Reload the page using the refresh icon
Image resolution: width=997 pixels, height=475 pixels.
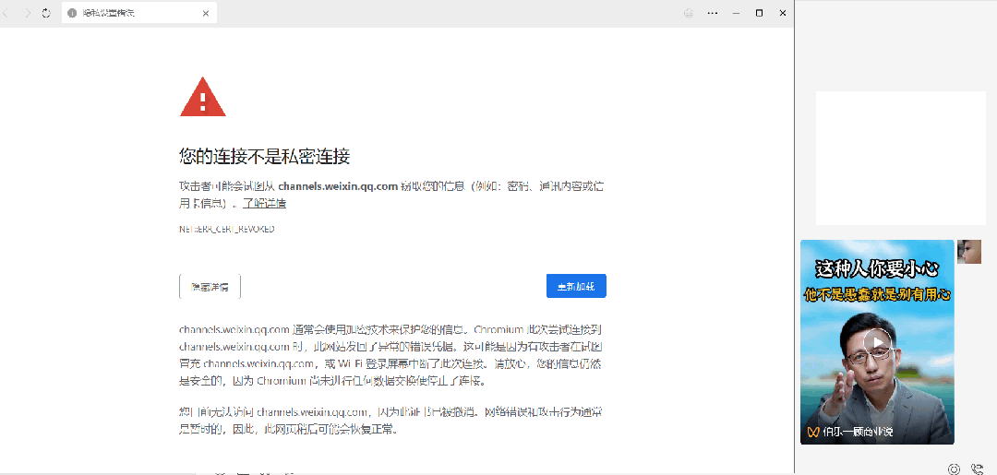pos(46,13)
